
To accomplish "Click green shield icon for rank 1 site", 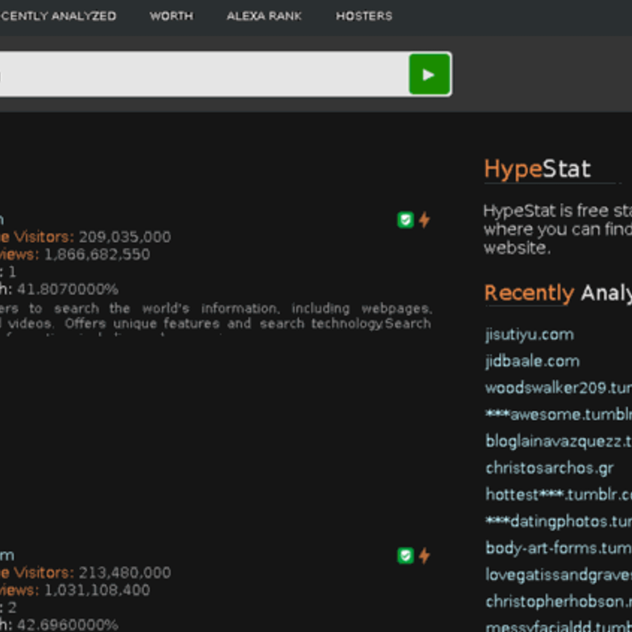I will click(405, 220).
